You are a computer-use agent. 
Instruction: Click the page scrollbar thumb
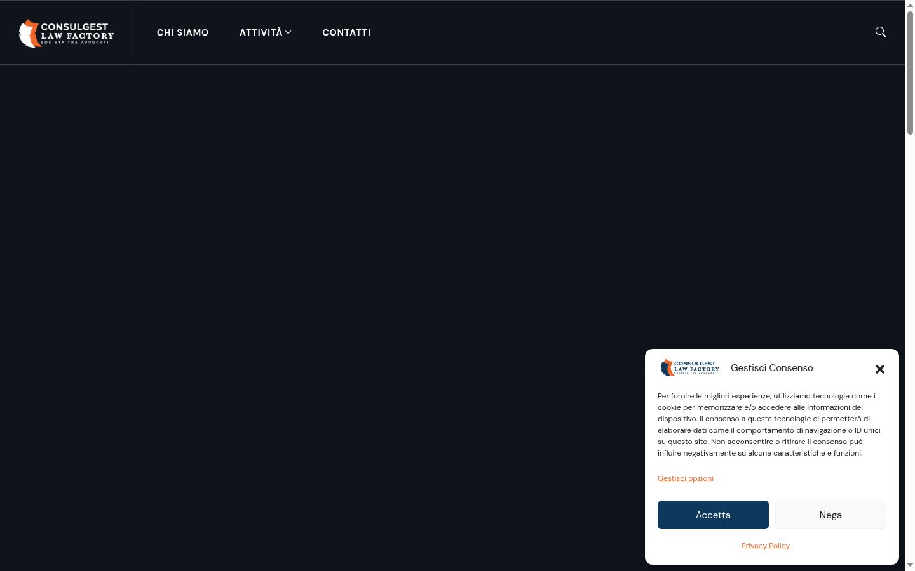910,73
